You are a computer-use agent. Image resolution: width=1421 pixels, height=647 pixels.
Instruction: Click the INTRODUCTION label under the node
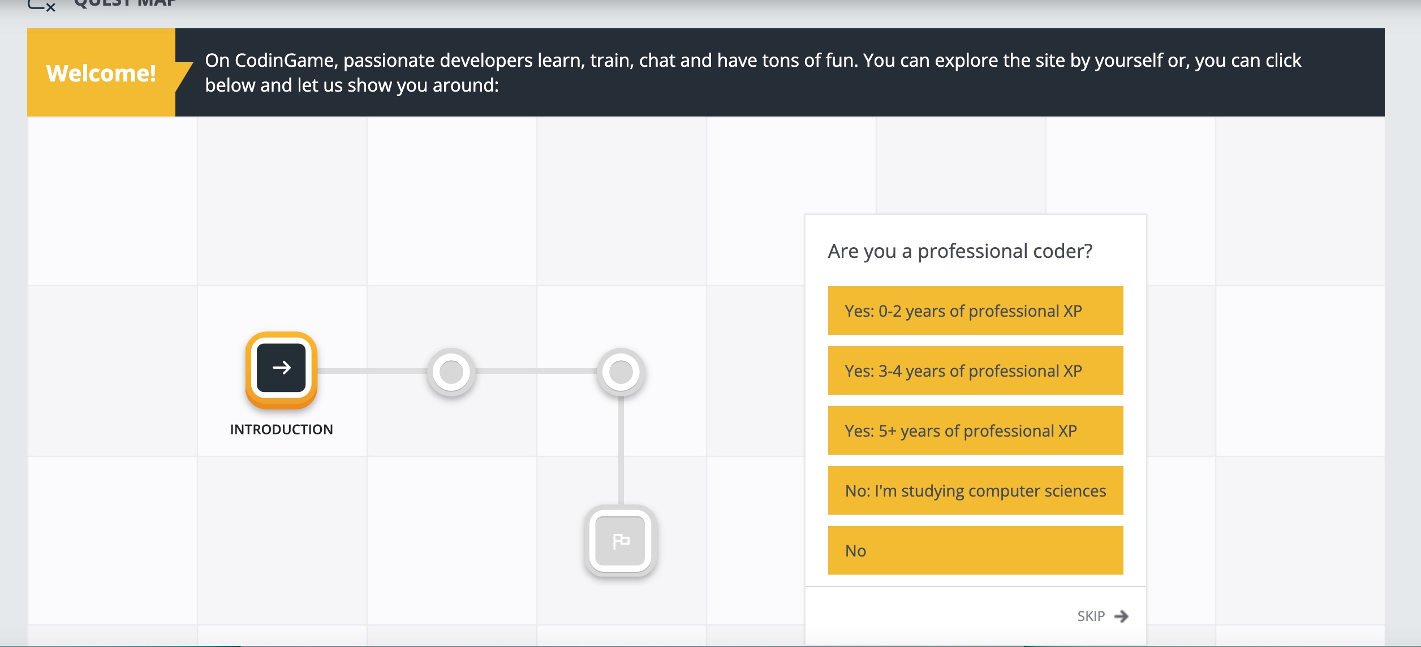pyautogui.click(x=281, y=429)
